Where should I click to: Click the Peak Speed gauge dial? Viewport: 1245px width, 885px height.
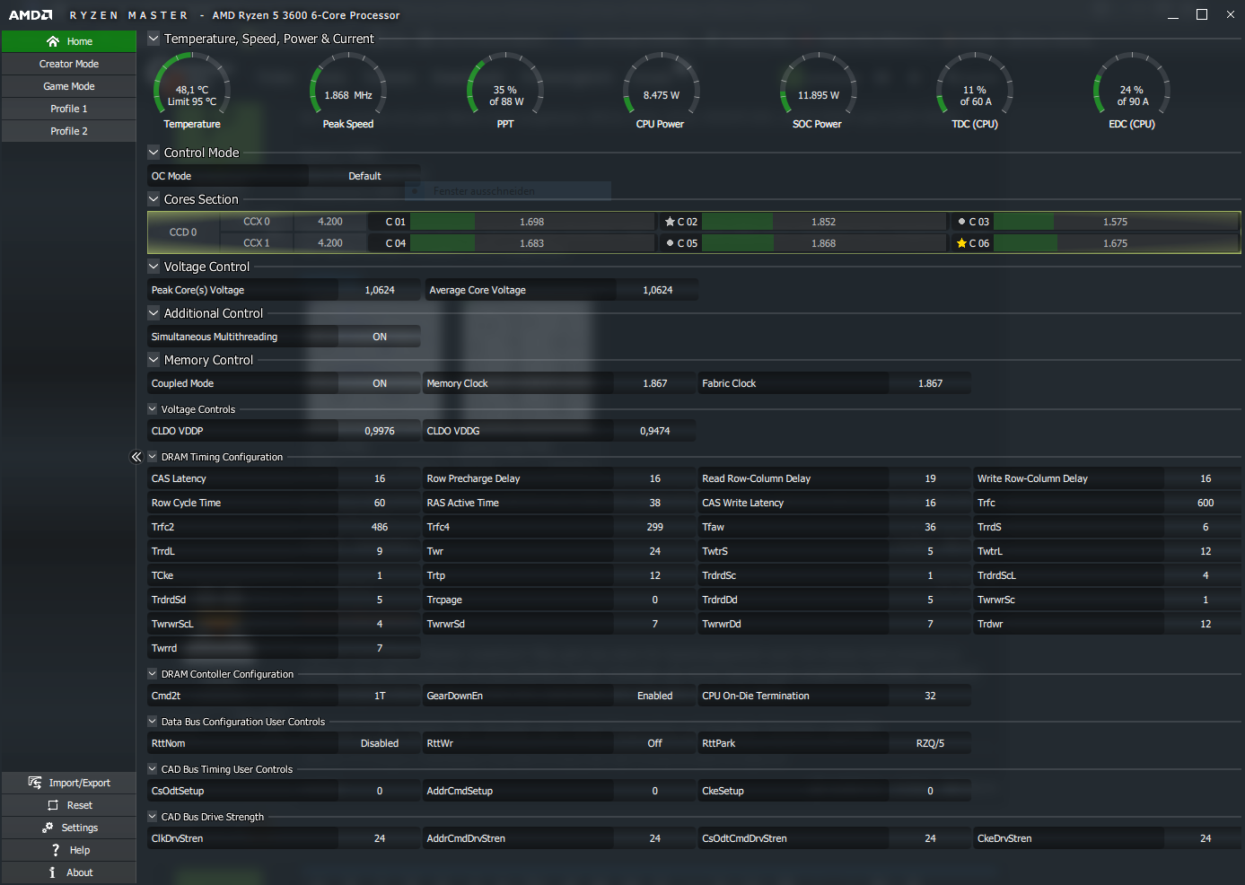[x=348, y=84]
